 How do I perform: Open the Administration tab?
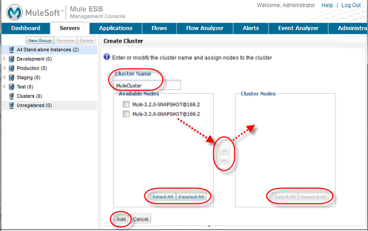tap(348, 28)
